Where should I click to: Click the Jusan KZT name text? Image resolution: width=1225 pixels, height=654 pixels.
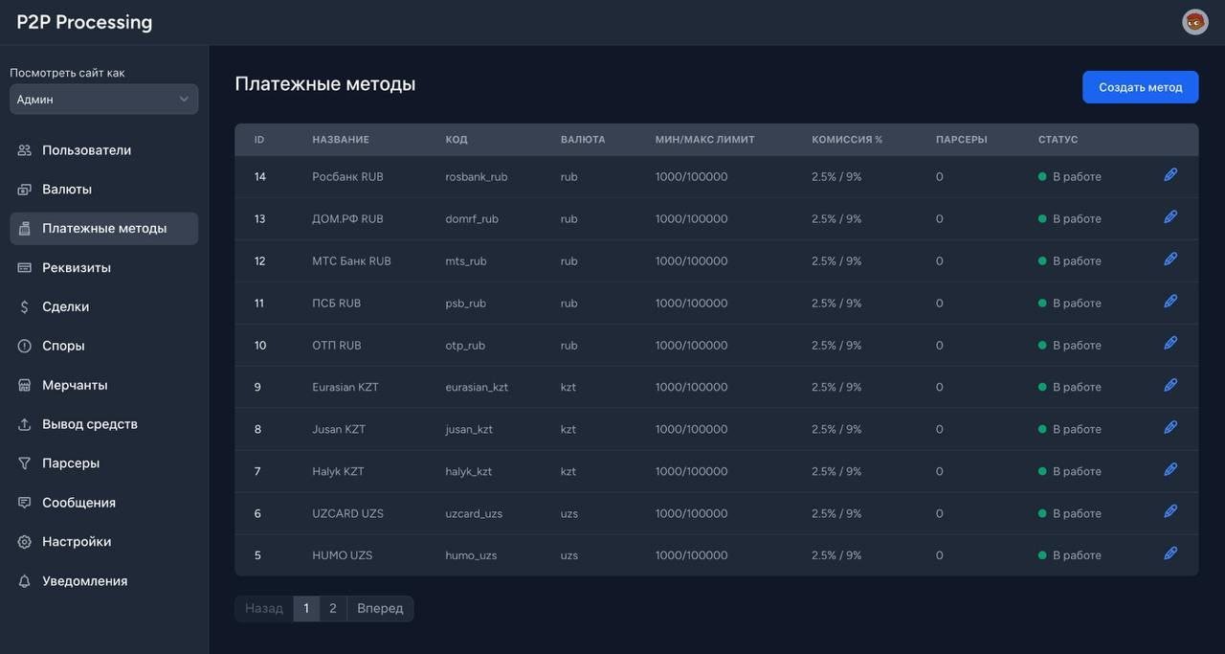(x=339, y=430)
